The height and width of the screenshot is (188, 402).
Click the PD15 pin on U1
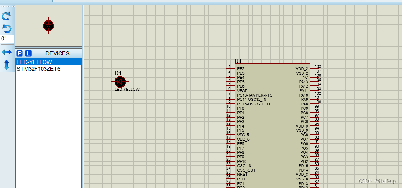point(304,165)
